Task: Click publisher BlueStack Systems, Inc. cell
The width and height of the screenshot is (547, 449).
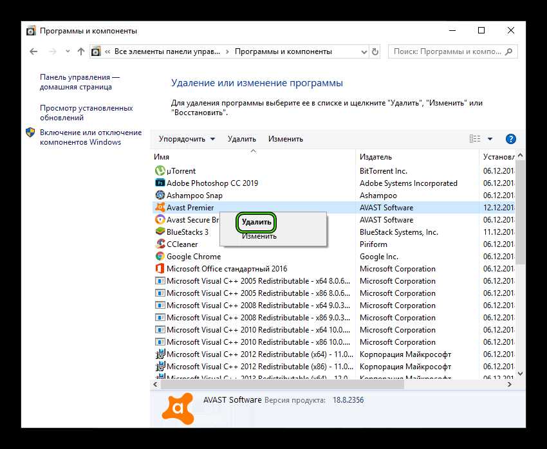Action: [x=399, y=232]
